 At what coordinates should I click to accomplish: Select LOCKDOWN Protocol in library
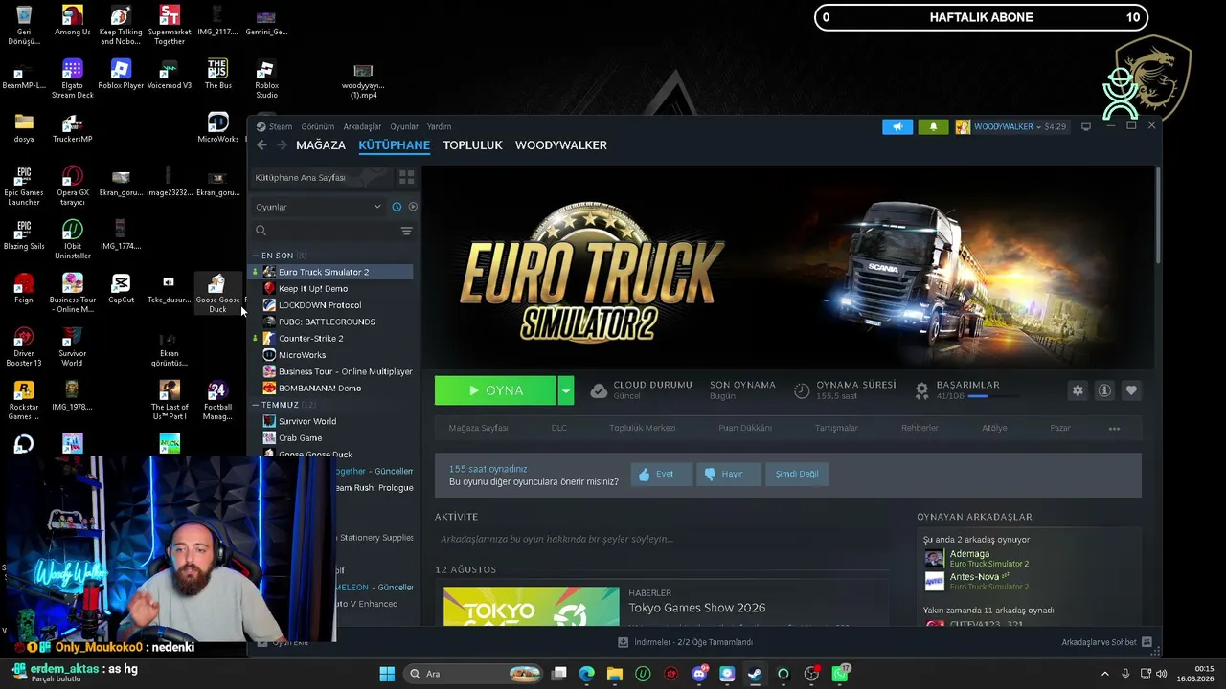pyautogui.click(x=332, y=305)
